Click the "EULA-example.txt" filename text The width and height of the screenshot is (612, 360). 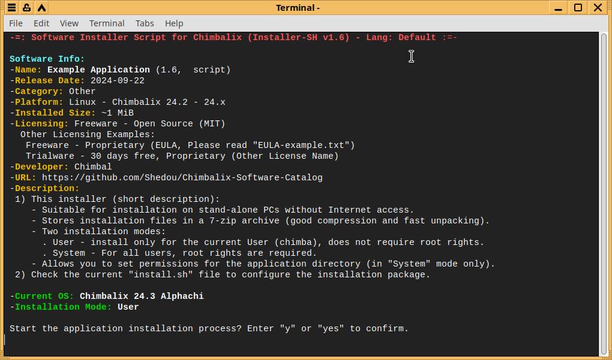coord(304,146)
